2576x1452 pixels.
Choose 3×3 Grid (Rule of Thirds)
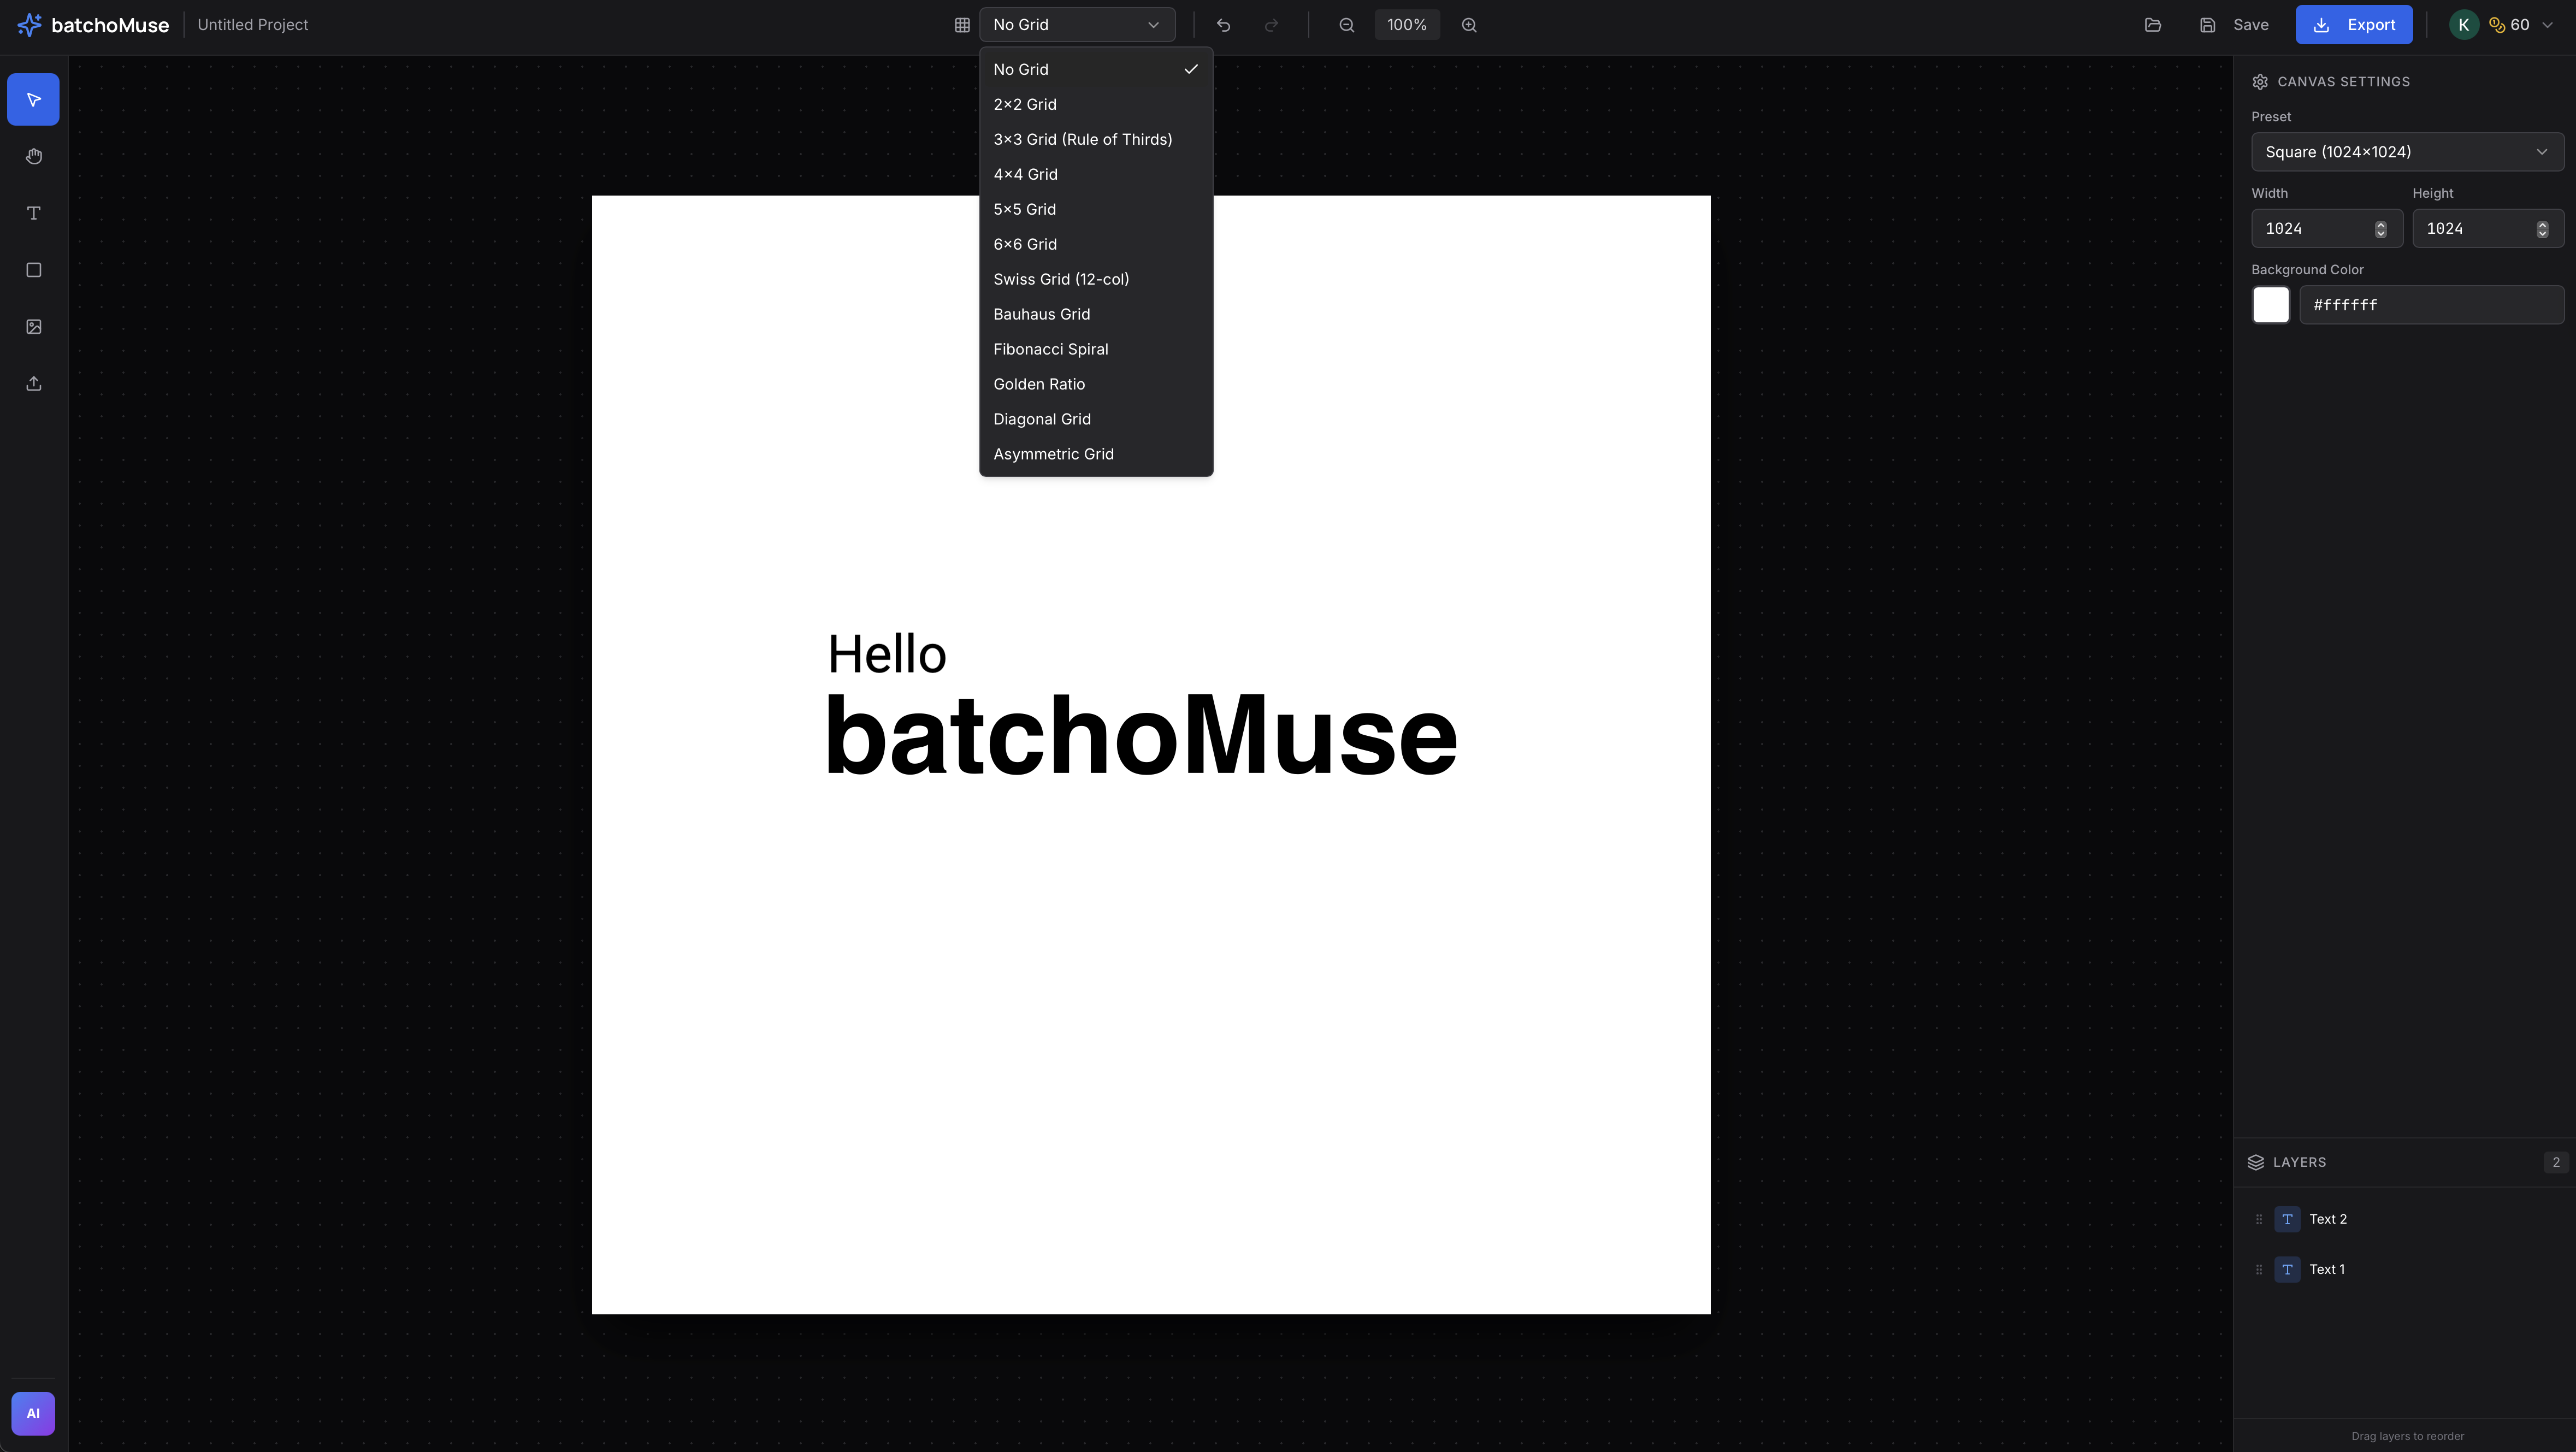coord(1082,139)
